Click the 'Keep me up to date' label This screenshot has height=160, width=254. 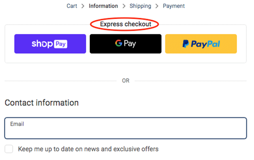pos(88,149)
